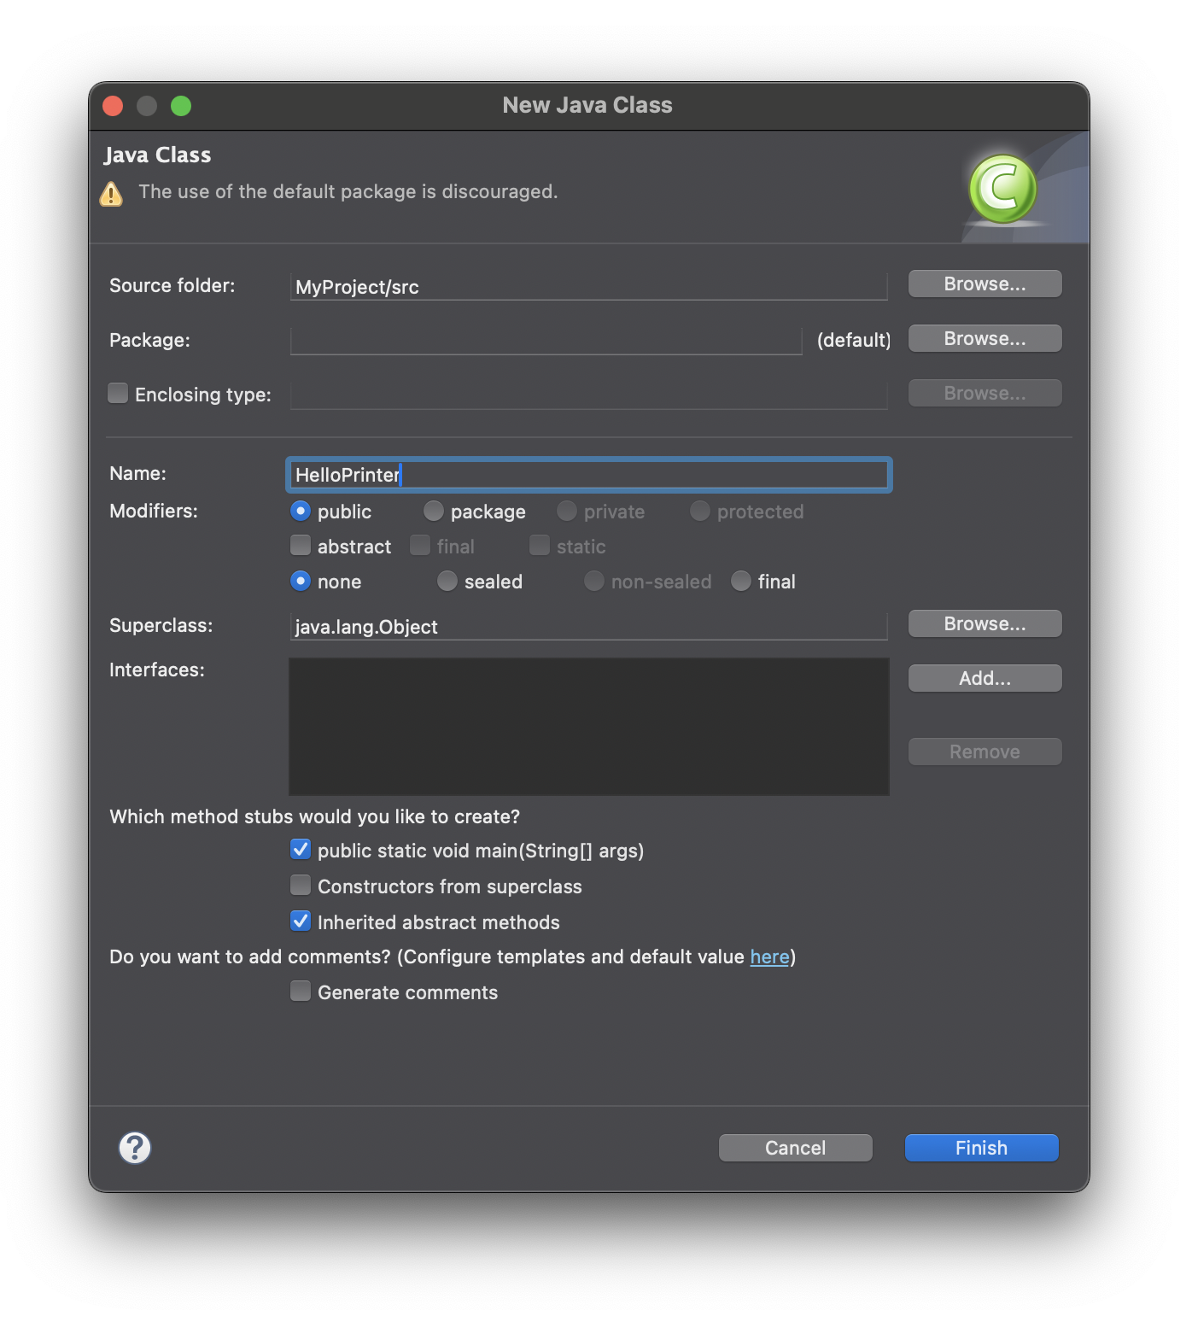Image resolution: width=1192 pixels, height=1322 pixels.
Task: Uncheck Inherited abstract methods
Action: point(301,921)
